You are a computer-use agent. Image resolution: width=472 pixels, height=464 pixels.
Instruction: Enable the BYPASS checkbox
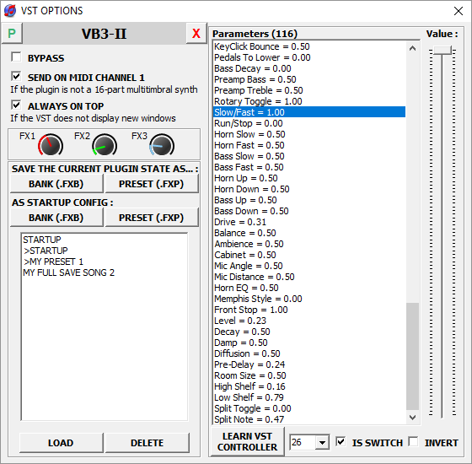[16, 57]
